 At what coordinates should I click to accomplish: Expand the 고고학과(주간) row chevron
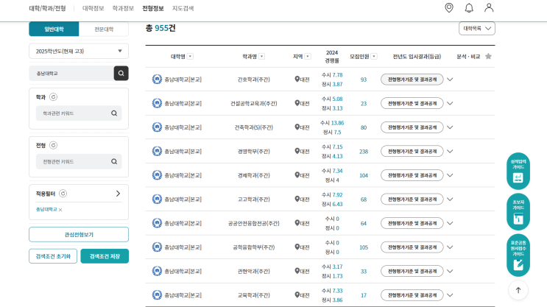450,200
